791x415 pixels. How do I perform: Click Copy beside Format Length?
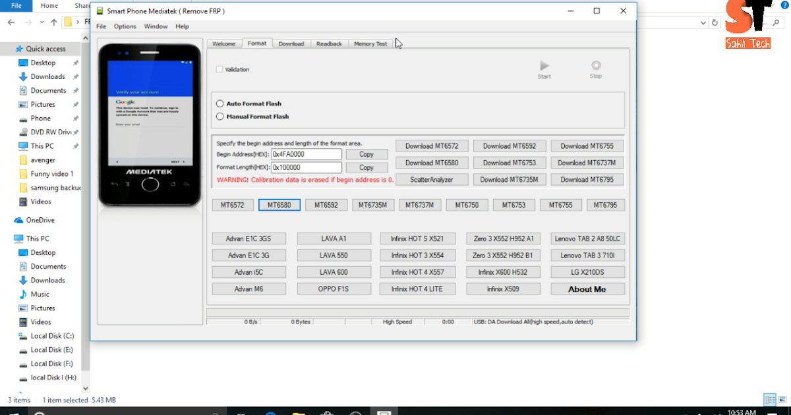click(x=366, y=167)
